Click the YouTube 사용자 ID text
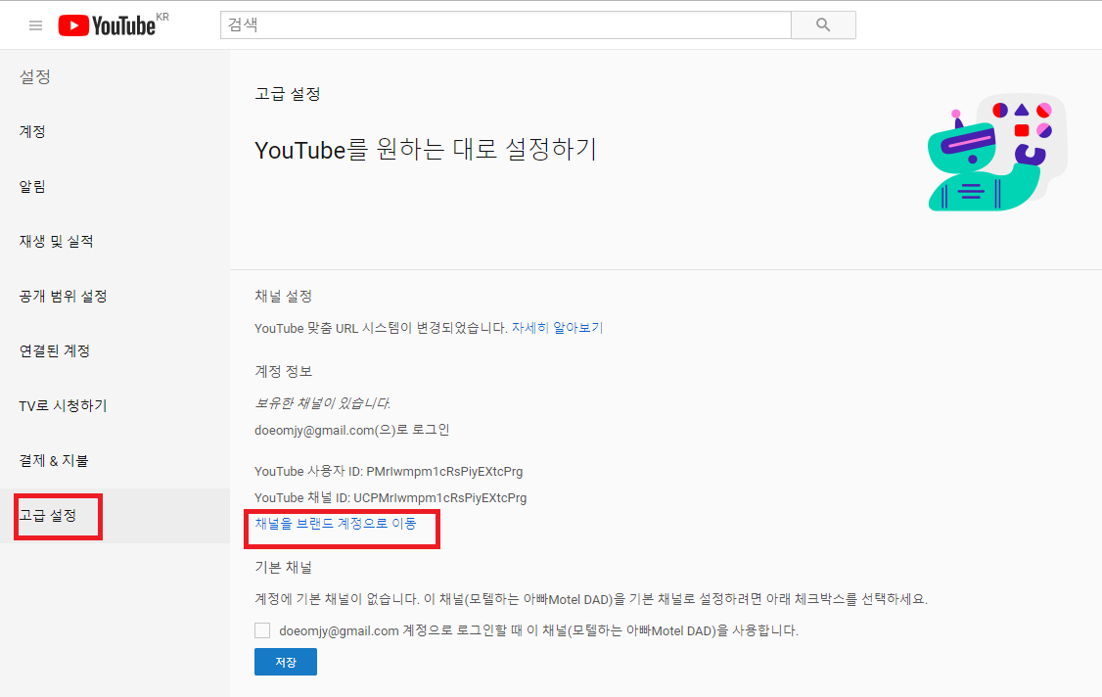1102x697 pixels. click(389, 471)
